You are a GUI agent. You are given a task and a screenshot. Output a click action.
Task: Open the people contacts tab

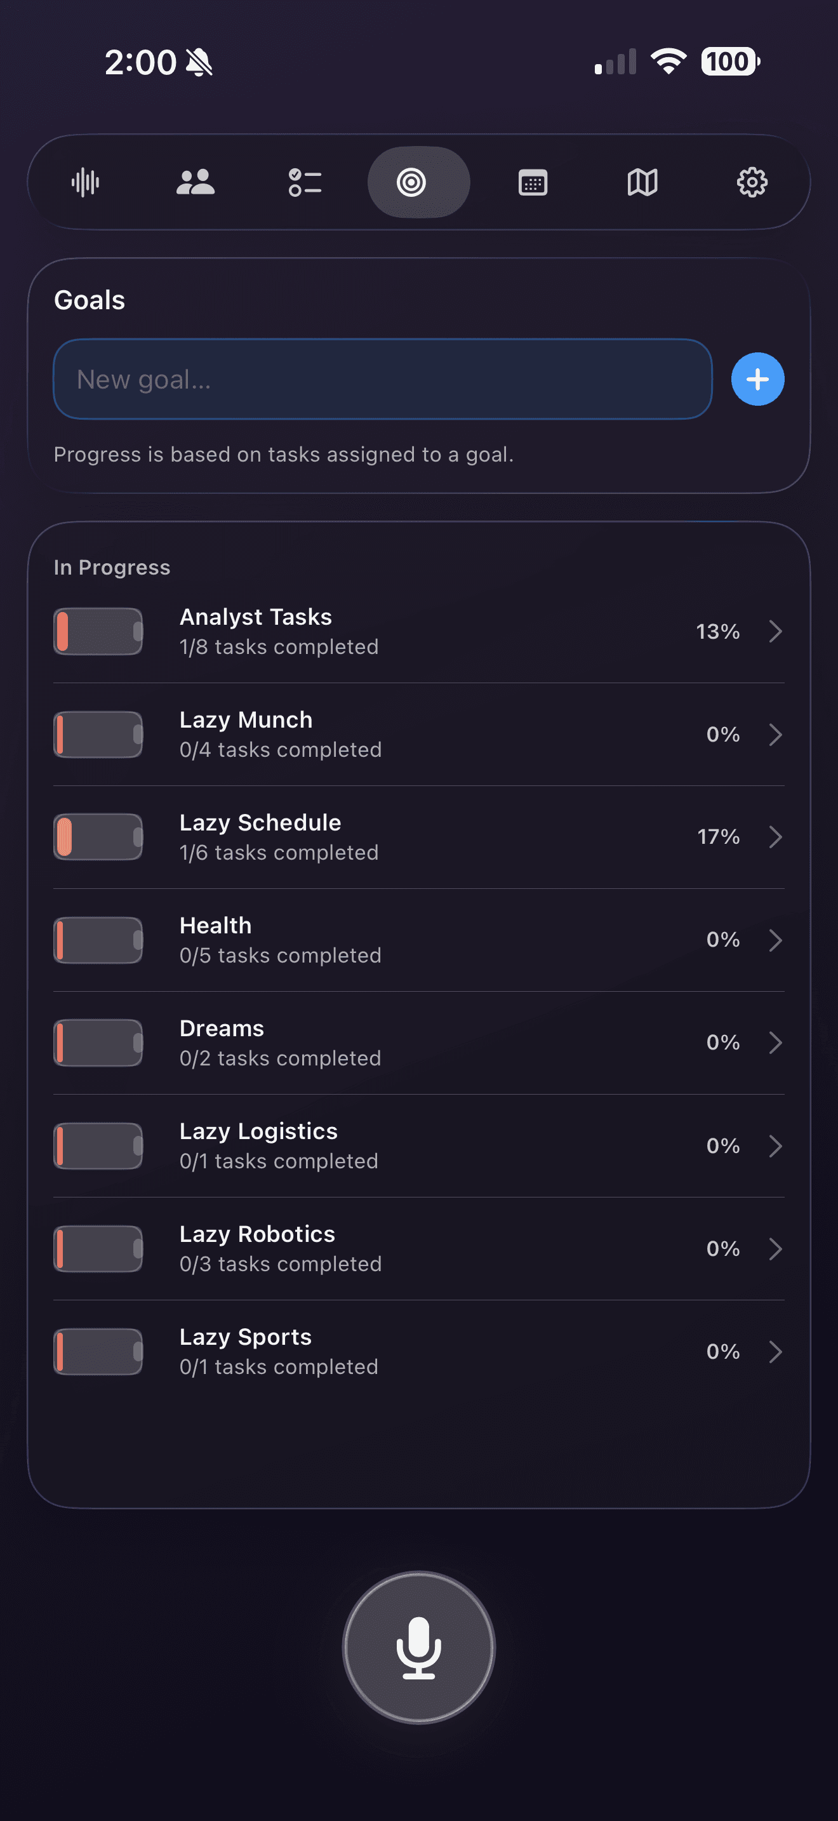point(195,182)
